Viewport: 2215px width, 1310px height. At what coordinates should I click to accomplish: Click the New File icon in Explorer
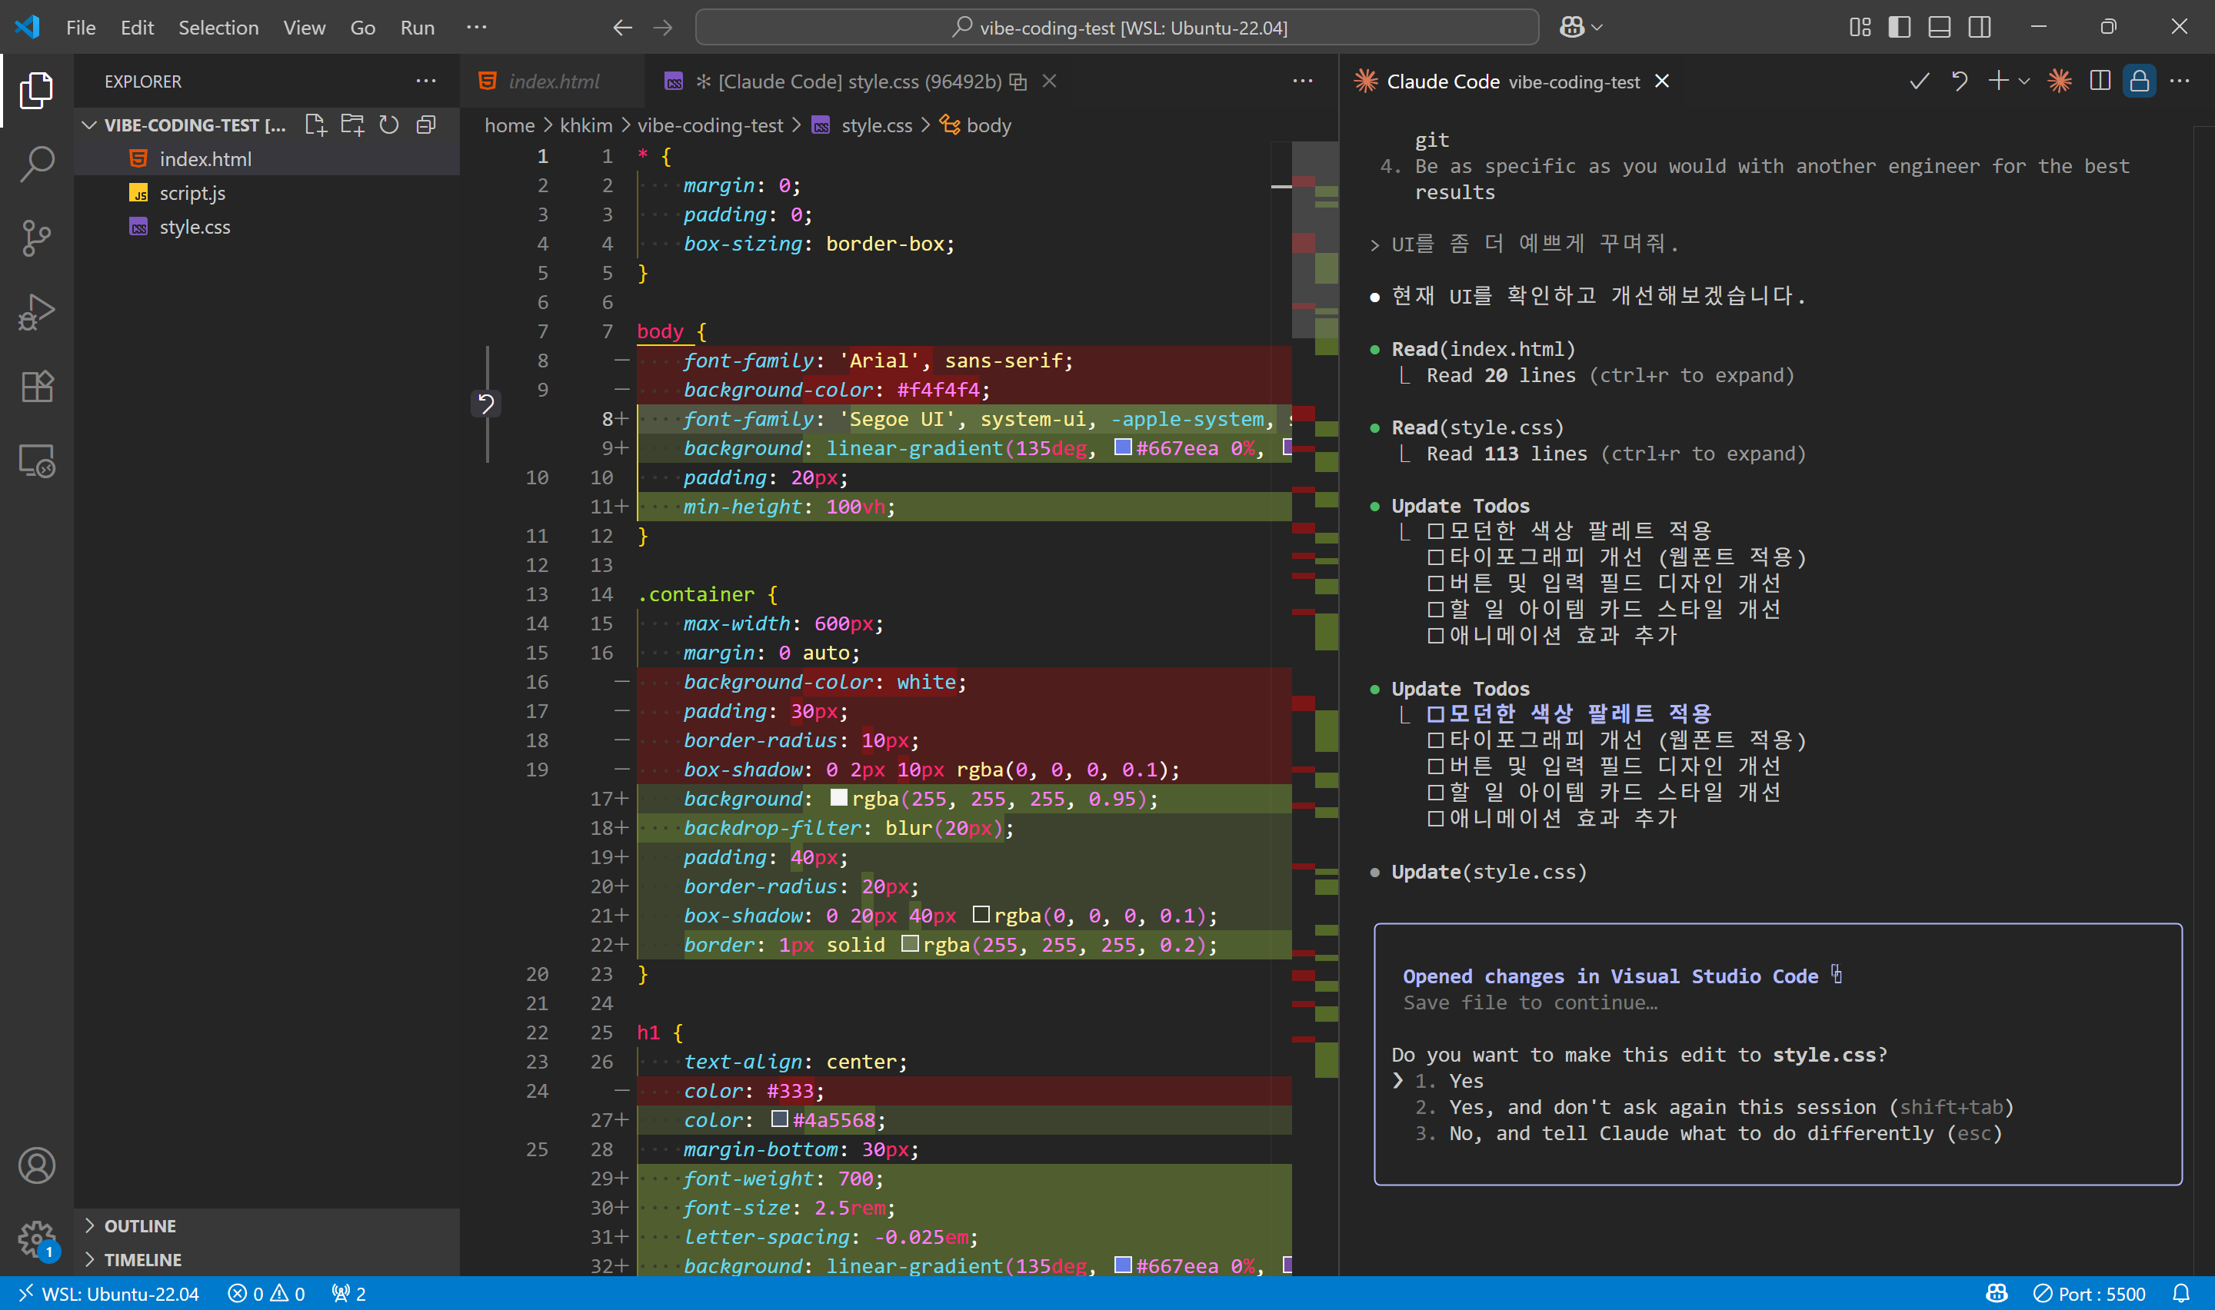click(315, 125)
